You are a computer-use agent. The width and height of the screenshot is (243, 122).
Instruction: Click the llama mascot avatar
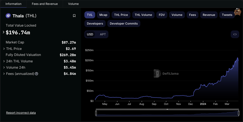[237, 12]
